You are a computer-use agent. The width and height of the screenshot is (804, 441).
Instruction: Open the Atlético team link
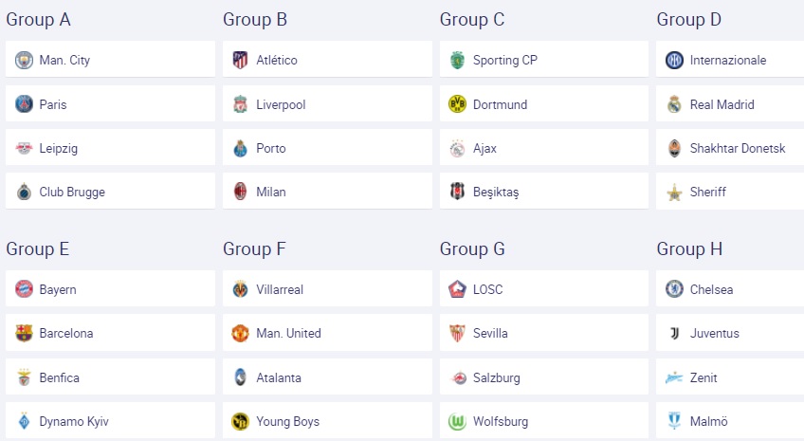pos(277,61)
